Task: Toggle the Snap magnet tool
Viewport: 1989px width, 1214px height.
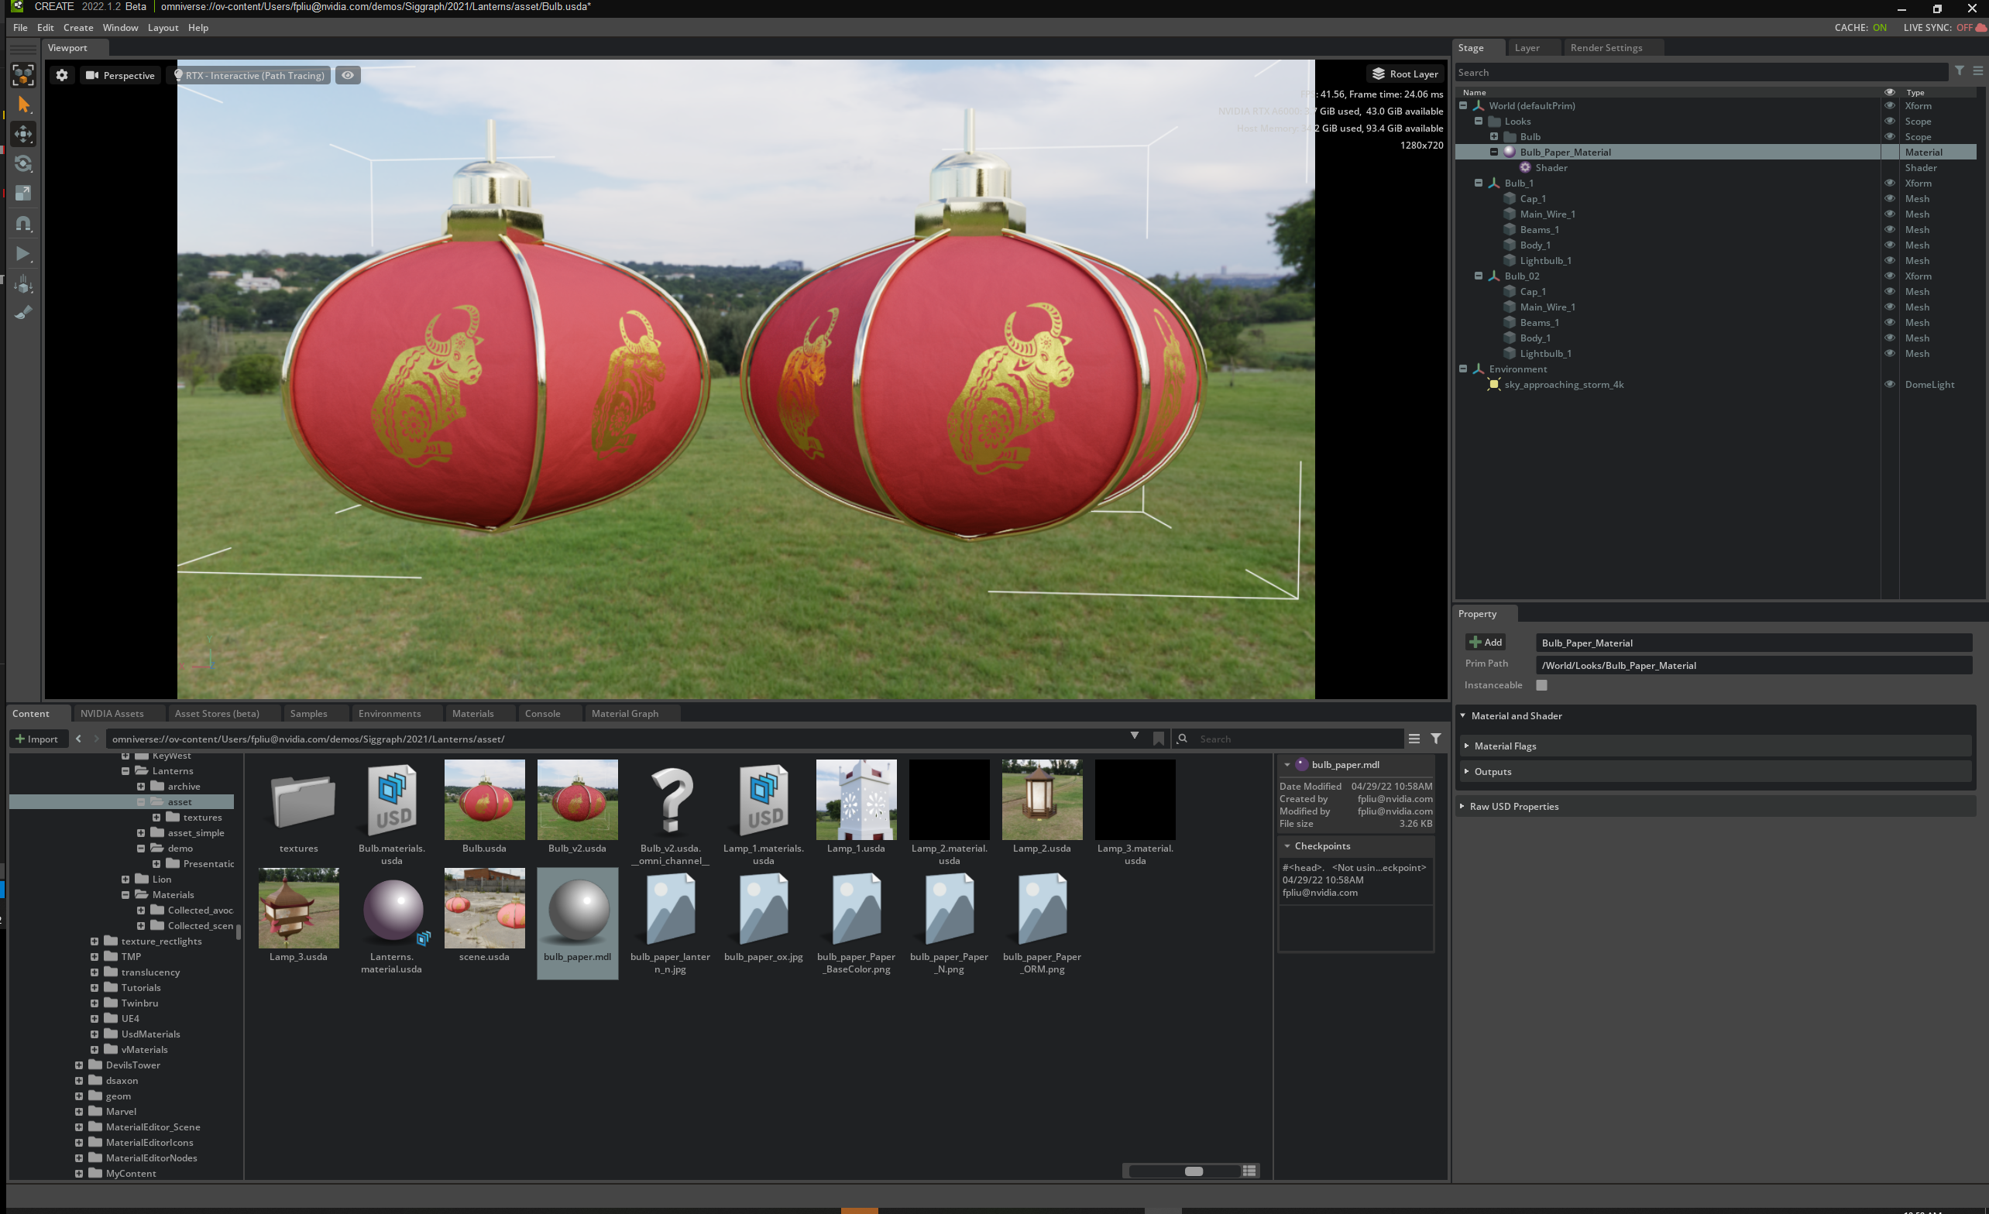Action: tap(23, 224)
